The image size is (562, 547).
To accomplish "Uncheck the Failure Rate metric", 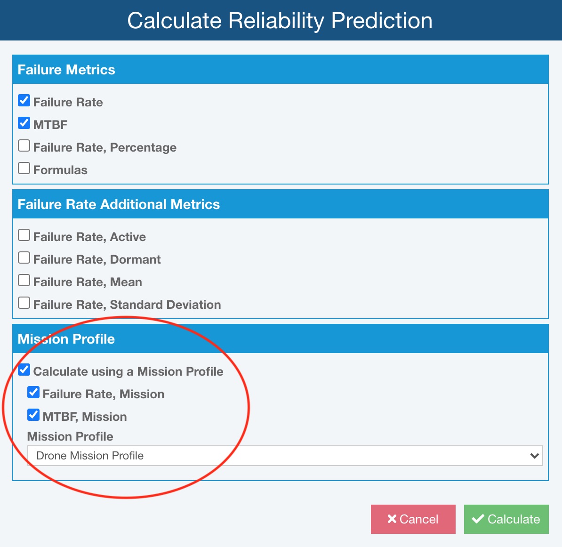I will 24,100.
